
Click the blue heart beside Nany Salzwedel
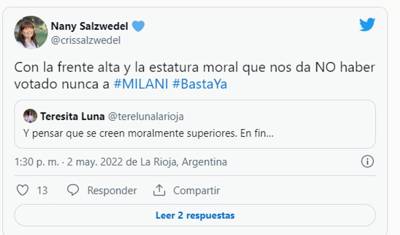point(138,26)
